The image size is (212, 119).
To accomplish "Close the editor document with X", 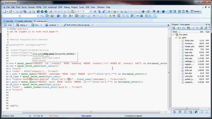I will [168, 25].
